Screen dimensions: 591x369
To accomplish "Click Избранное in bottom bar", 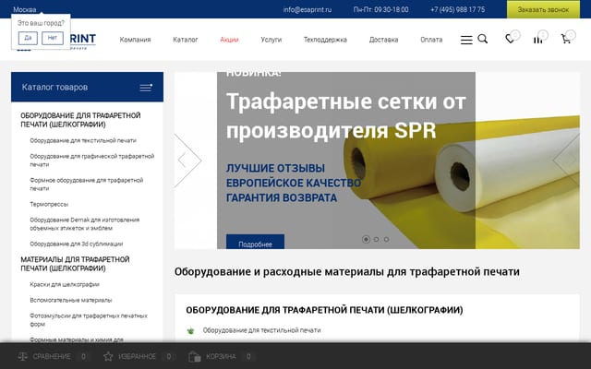I will (x=137, y=356).
